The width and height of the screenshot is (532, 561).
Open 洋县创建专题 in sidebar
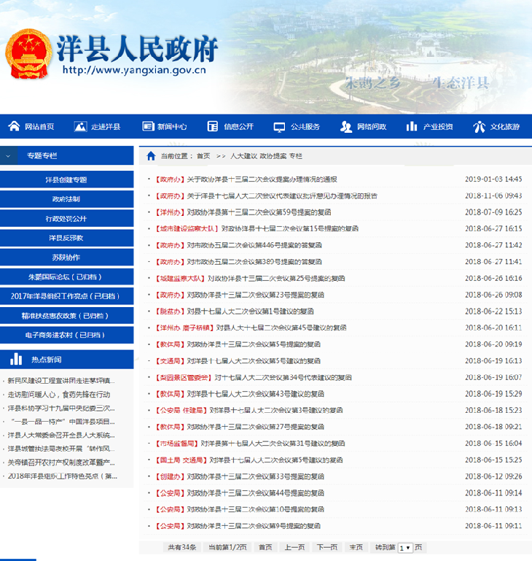[66, 179]
